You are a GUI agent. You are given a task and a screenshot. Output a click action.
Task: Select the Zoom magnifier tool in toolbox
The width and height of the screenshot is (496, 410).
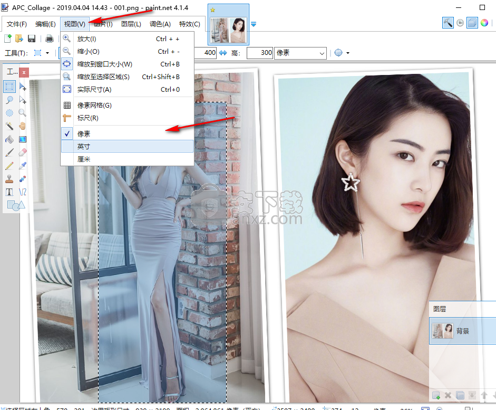point(23,113)
